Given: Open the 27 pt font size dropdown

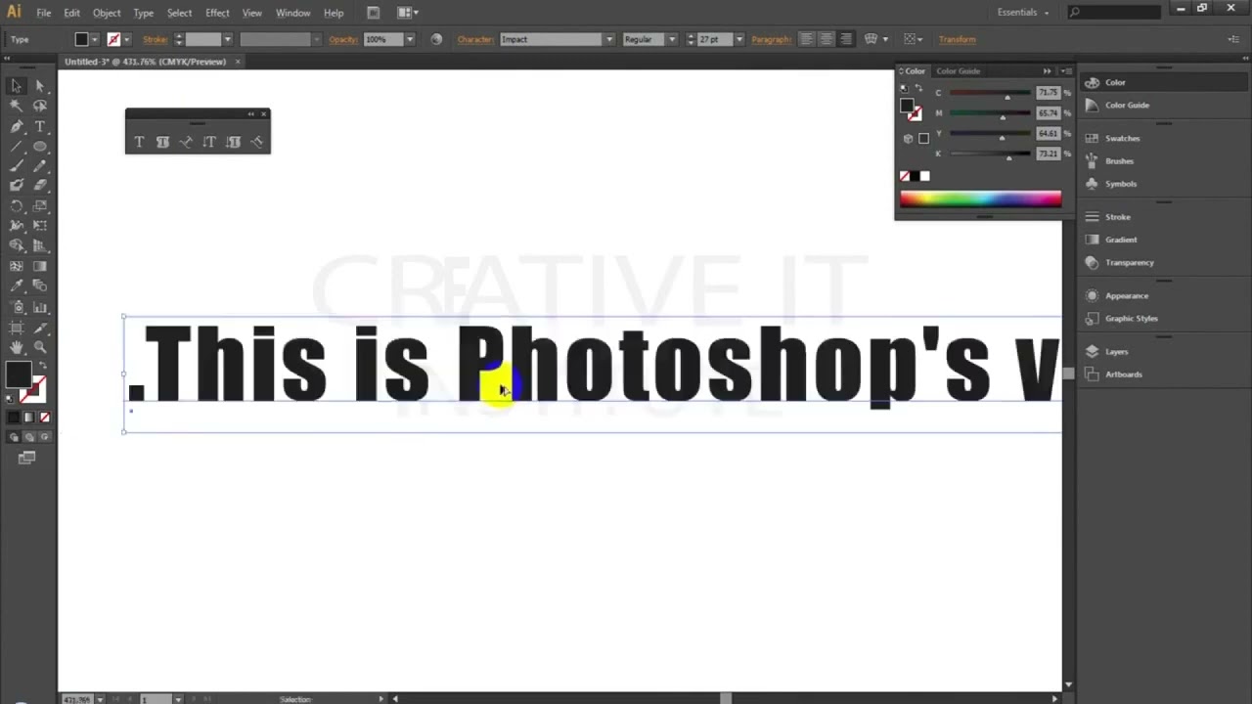Looking at the screenshot, I should [x=738, y=39].
